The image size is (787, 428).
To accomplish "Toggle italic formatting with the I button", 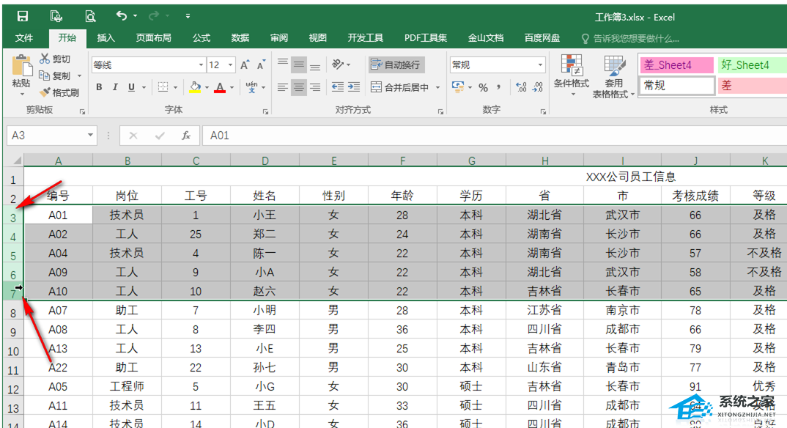I will (115, 87).
